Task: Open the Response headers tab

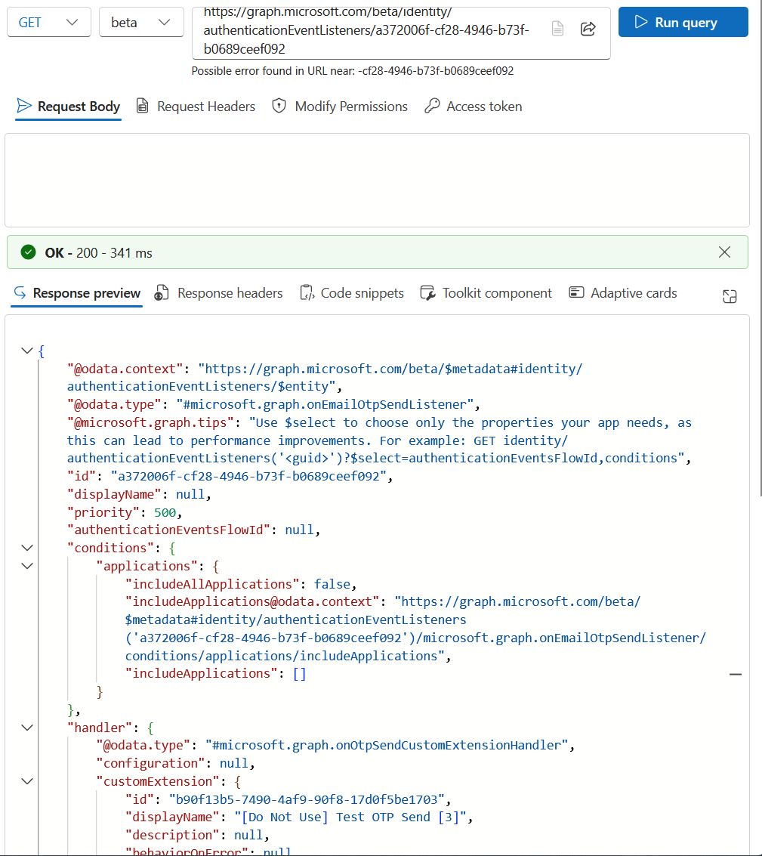Action: (219, 293)
